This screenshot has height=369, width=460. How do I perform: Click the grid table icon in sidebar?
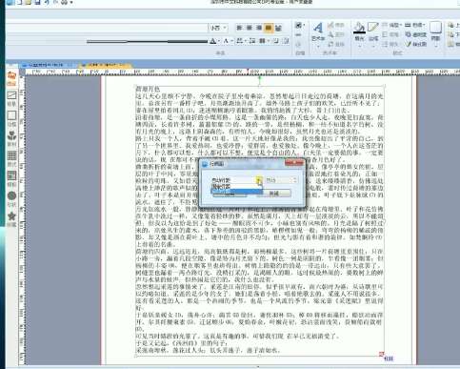point(11,155)
